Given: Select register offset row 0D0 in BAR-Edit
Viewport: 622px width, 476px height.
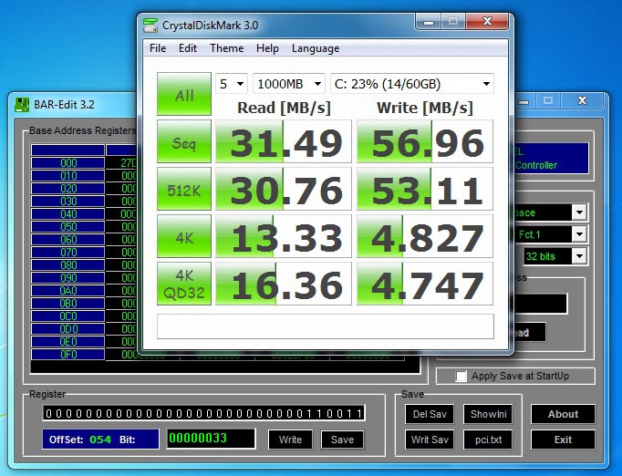Looking at the screenshot, I should (67, 329).
